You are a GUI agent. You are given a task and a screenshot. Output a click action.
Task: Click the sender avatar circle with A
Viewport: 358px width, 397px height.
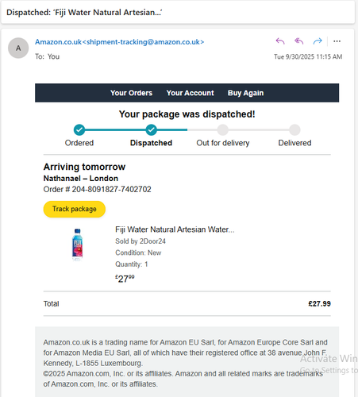coord(18,48)
